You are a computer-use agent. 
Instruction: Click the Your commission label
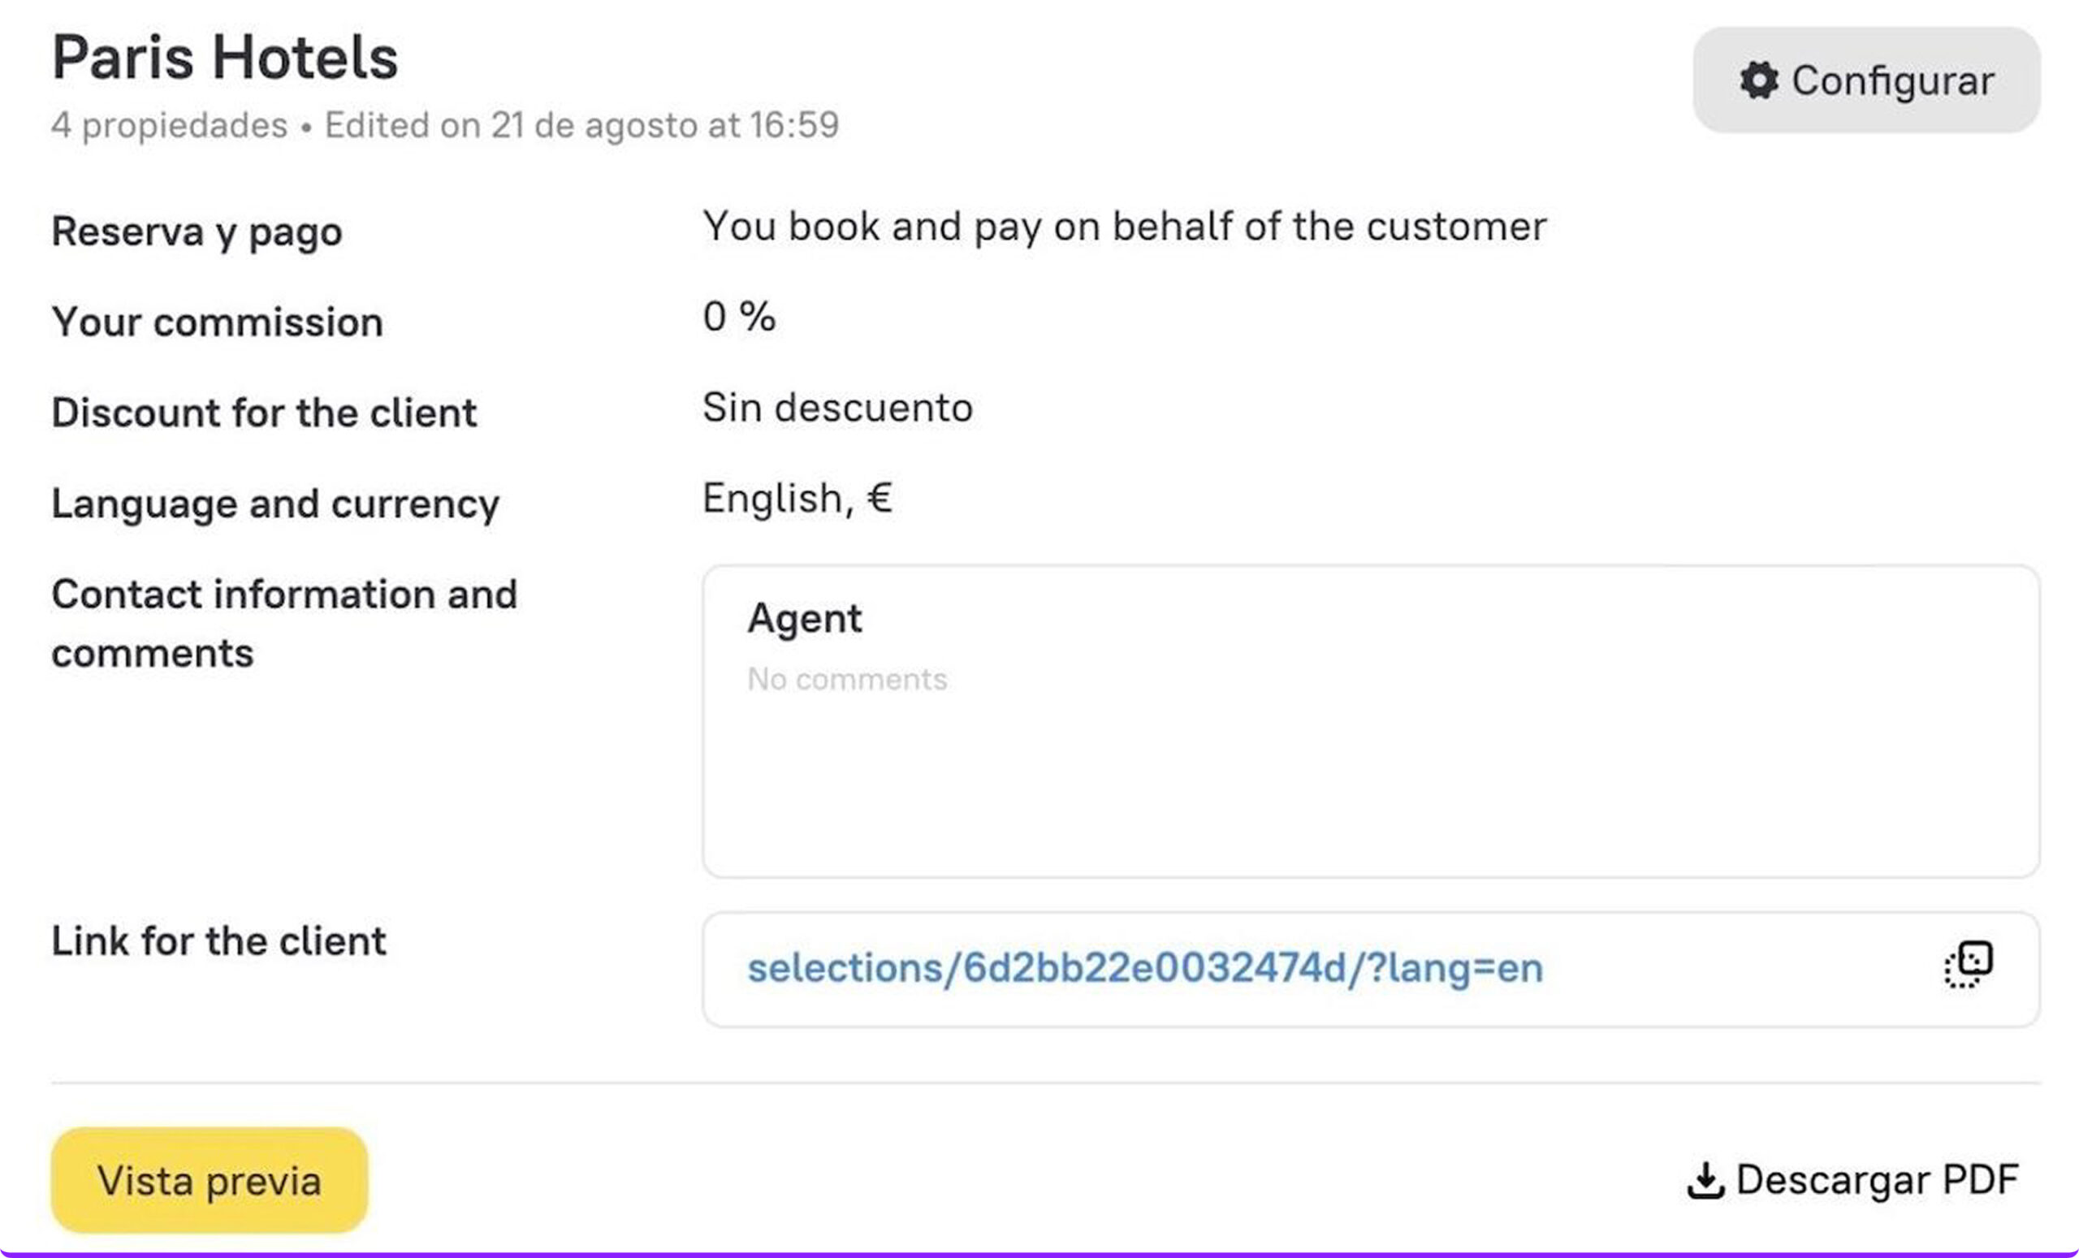coord(217,322)
